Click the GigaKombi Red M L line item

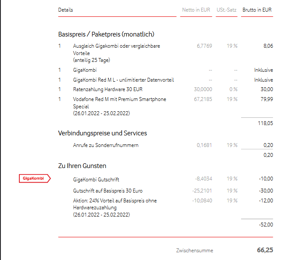tap(117, 80)
